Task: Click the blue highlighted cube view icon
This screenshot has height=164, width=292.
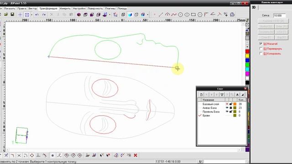Action: point(130,15)
